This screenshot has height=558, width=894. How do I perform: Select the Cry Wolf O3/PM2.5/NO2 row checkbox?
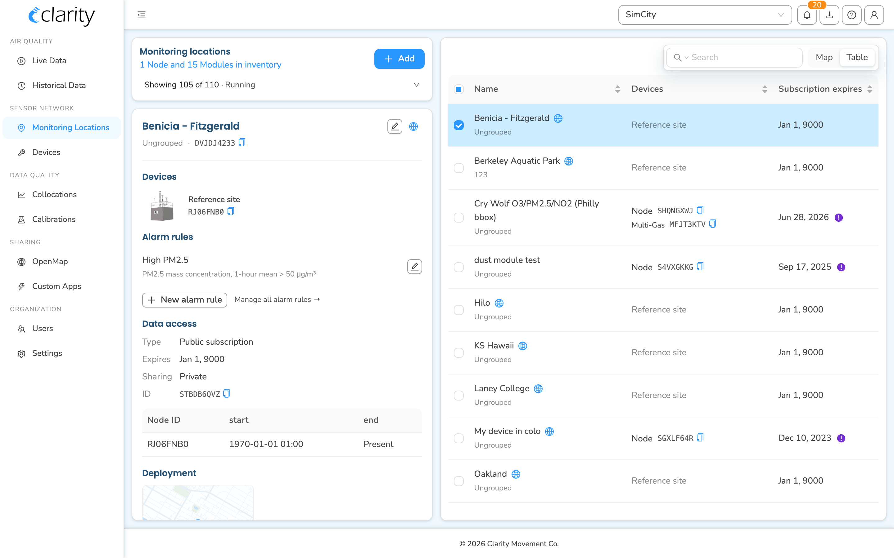pos(458,217)
